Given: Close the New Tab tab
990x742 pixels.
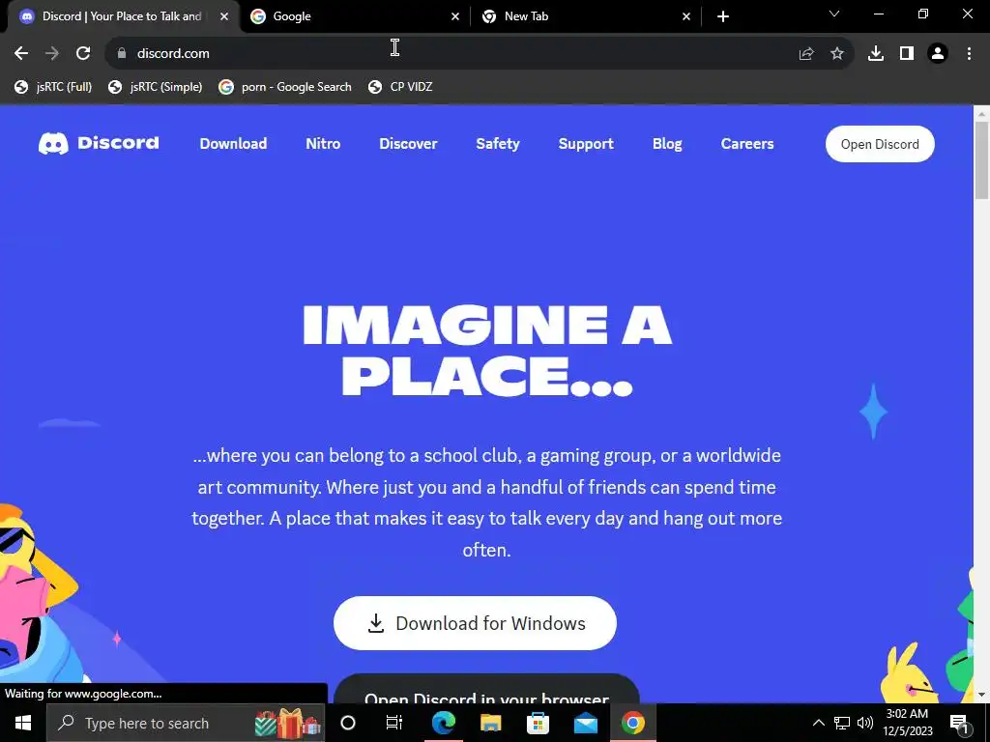Looking at the screenshot, I should pos(686,16).
